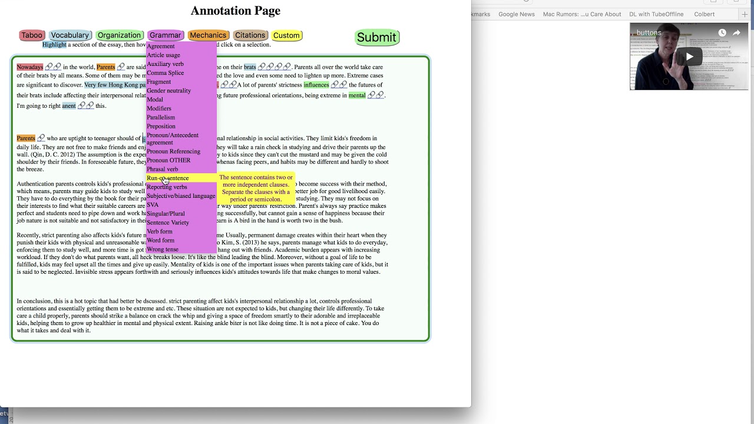Open Google News bookmark in browser
This screenshot has height=424, width=754.
click(517, 14)
